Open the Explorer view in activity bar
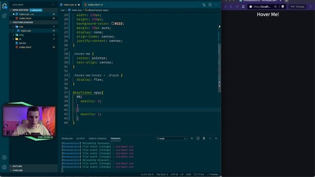The image size is (315, 177). click(4, 6)
